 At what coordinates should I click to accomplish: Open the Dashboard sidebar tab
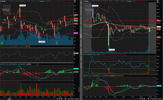point(81,52)
